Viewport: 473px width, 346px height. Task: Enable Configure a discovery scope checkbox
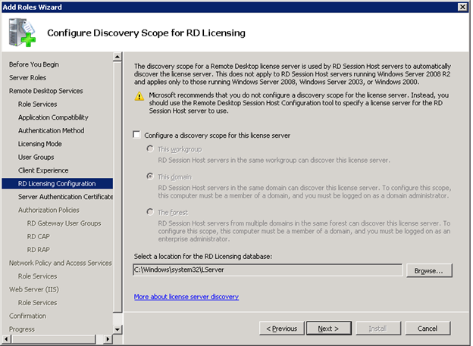click(x=136, y=135)
